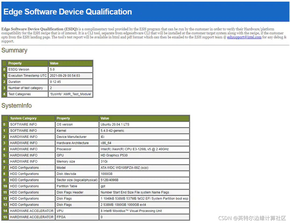Viewport: 290px width, 223px height.
Task: Select the disk size value '1000GB'
Action: (144, 174)
